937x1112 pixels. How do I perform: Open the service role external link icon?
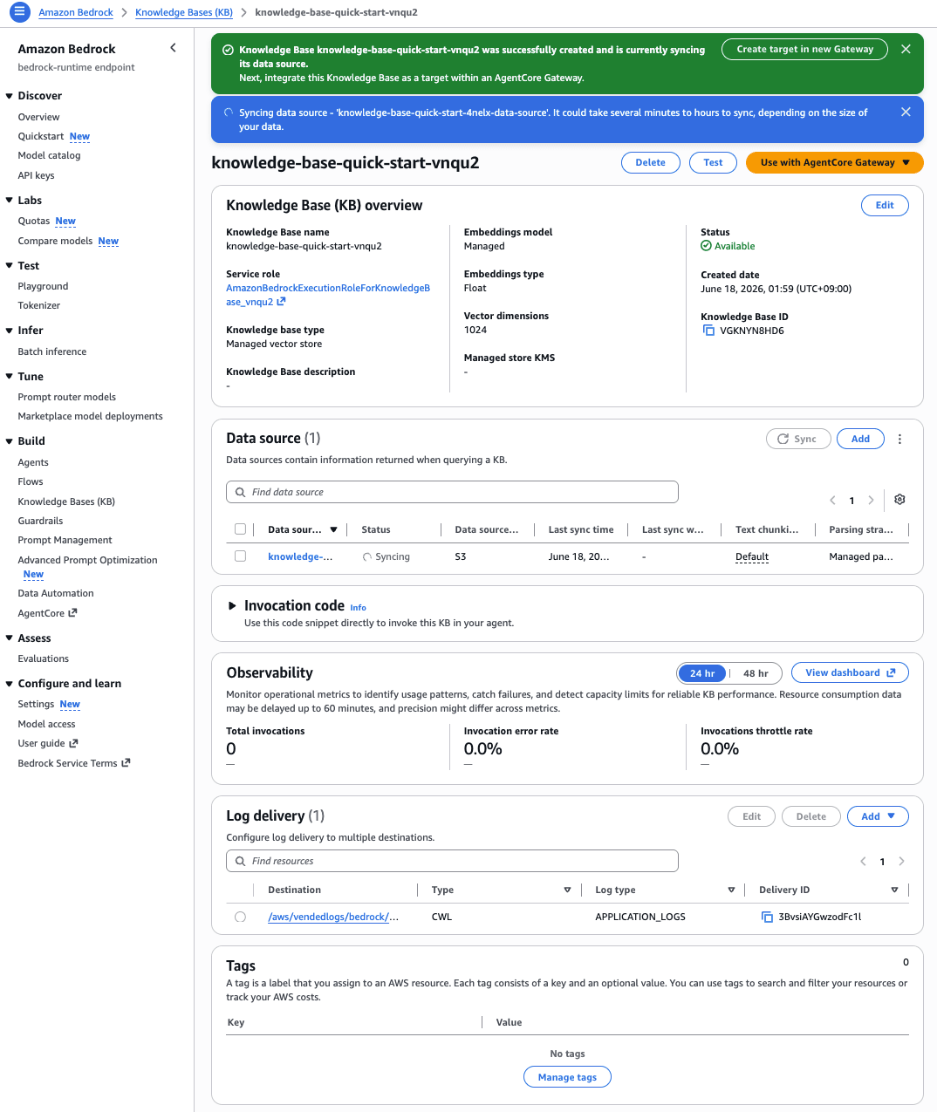(281, 302)
